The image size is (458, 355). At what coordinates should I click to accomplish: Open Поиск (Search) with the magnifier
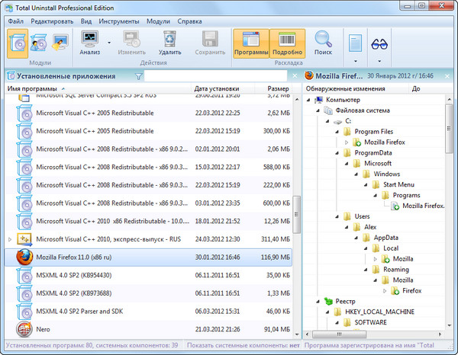(323, 44)
